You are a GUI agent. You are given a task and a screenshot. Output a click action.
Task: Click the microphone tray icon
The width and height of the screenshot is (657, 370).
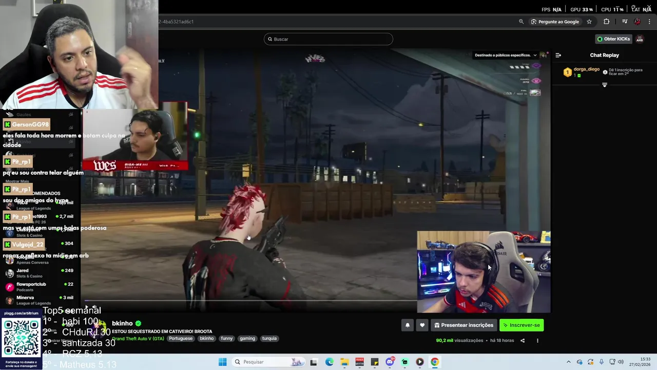pyautogui.click(x=601, y=362)
